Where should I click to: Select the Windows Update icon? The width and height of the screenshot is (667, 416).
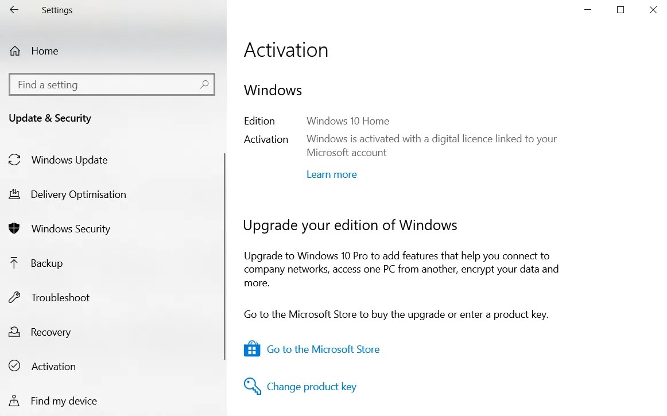pos(14,160)
